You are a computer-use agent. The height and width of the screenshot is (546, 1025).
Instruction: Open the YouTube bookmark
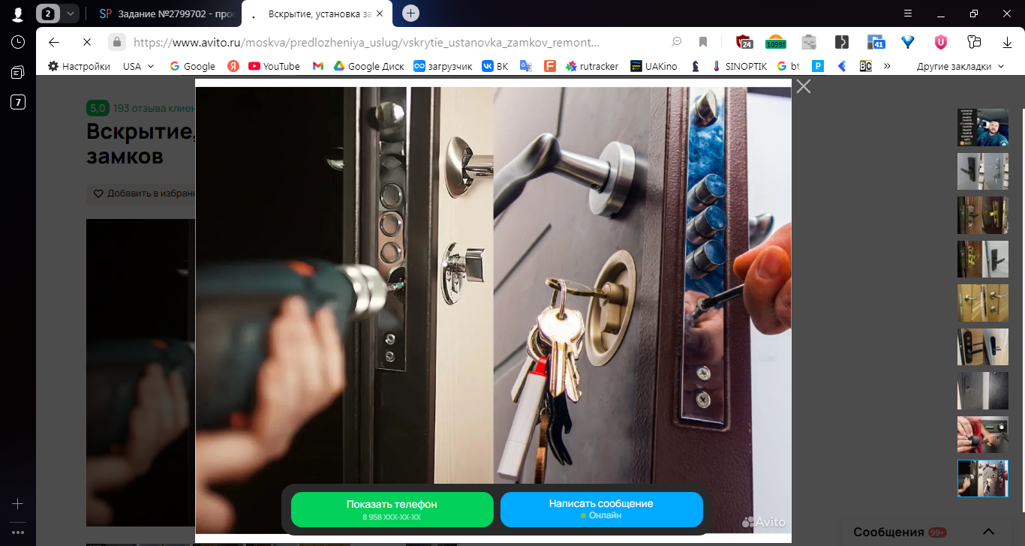pos(274,66)
